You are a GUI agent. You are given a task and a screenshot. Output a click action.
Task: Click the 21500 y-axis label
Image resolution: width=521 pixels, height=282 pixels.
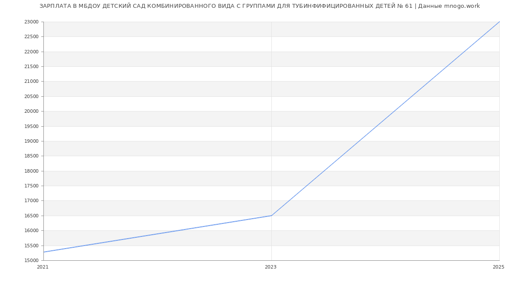point(32,67)
